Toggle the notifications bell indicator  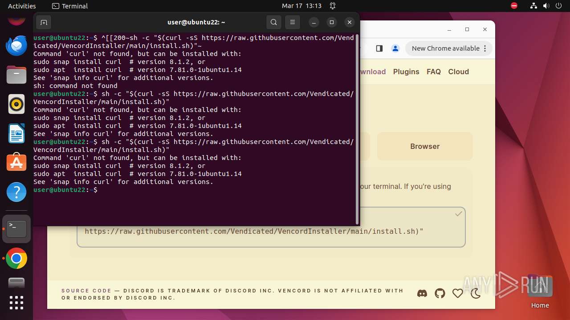tap(333, 6)
